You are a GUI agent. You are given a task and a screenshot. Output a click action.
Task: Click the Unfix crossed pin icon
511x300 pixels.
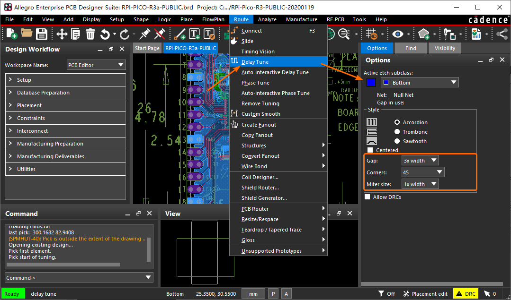tap(160, 34)
